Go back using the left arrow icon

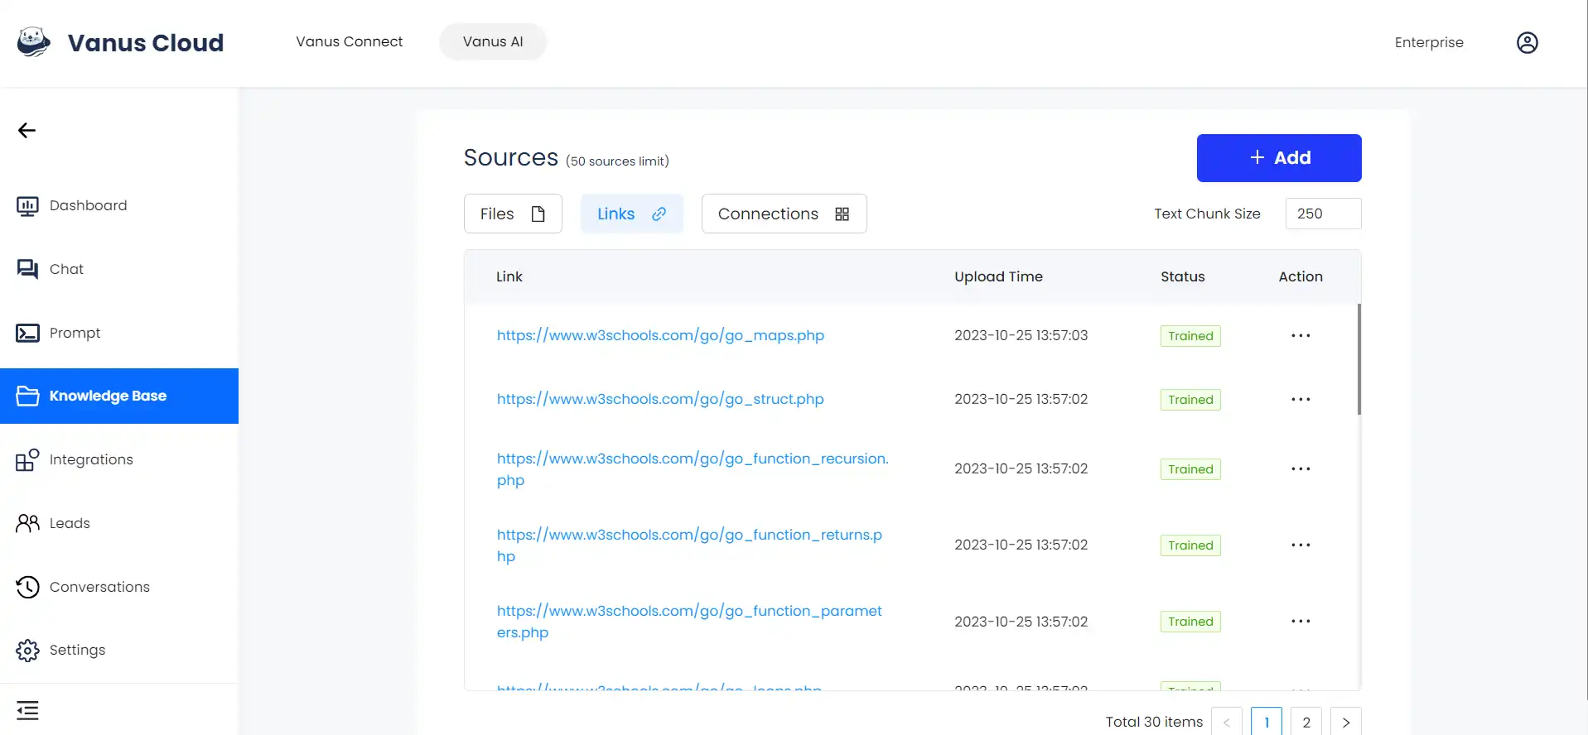(x=27, y=130)
